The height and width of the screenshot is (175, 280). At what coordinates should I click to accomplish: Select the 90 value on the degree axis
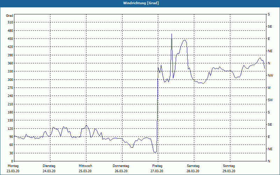pyautogui.click(x=11, y=137)
